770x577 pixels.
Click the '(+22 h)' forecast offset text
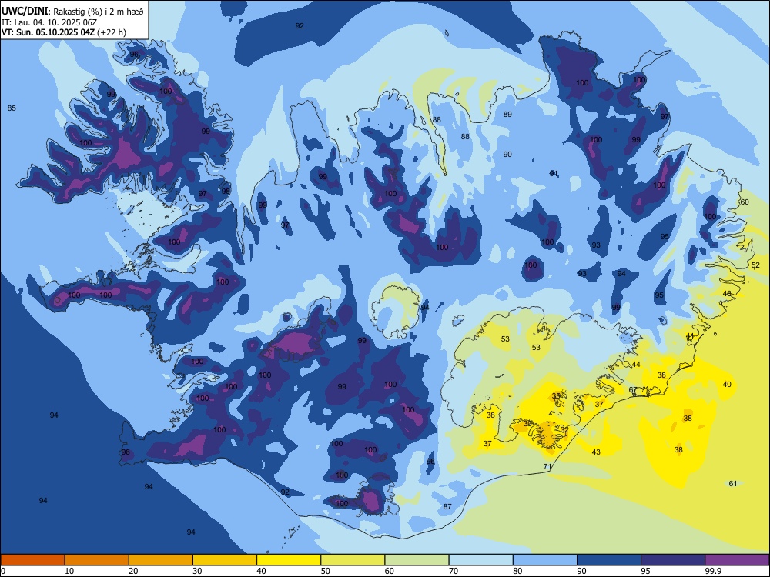tap(112, 32)
